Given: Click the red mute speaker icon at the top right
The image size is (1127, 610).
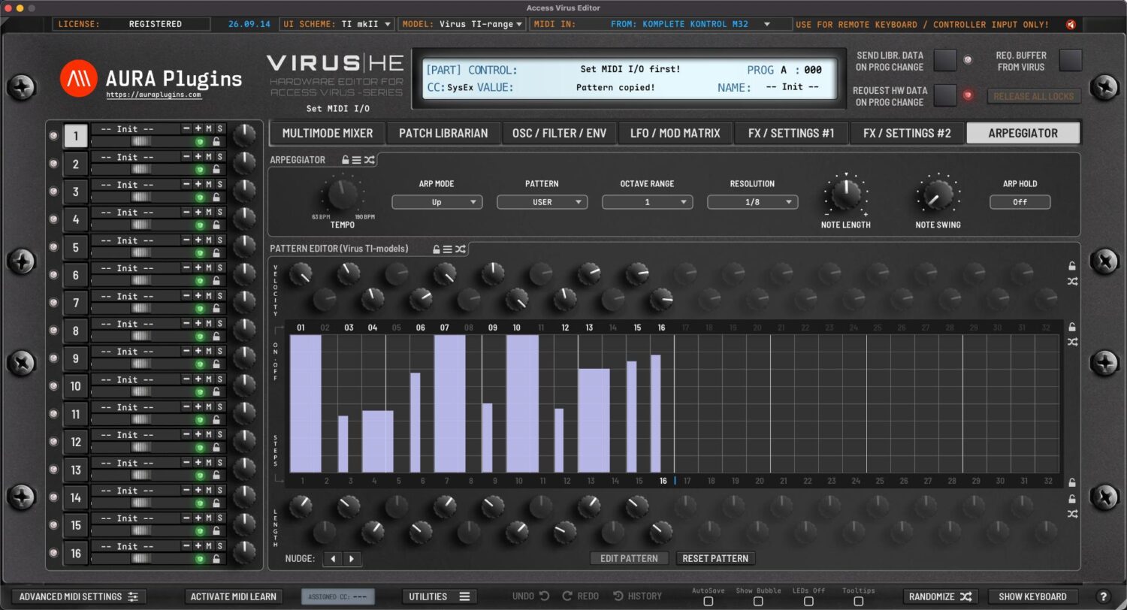Looking at the screenshot, I should [1071, 25].
